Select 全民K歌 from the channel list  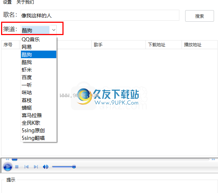click(x=39, y=123)
